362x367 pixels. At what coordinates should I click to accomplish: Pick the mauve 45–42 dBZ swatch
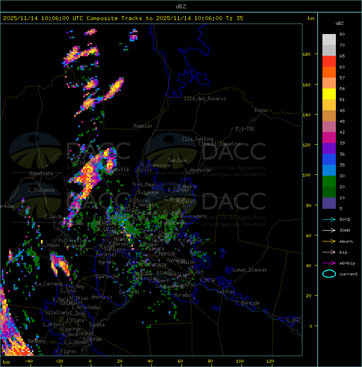pos(329,127)
